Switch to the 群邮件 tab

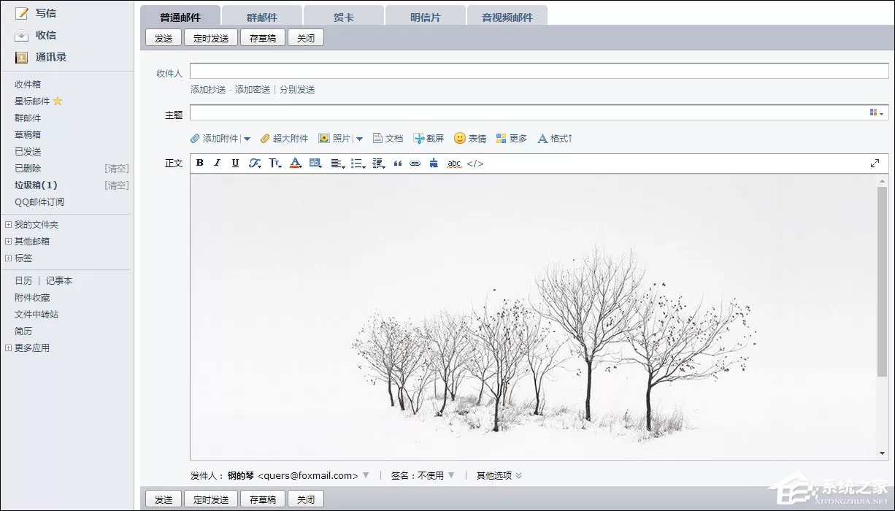coord(262,17)
